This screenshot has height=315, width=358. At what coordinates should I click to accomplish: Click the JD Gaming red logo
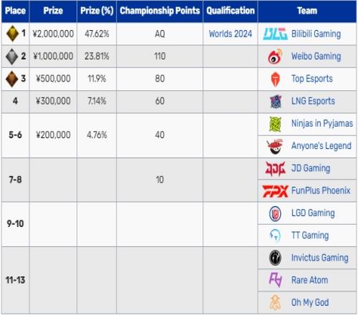pos(275,168)
